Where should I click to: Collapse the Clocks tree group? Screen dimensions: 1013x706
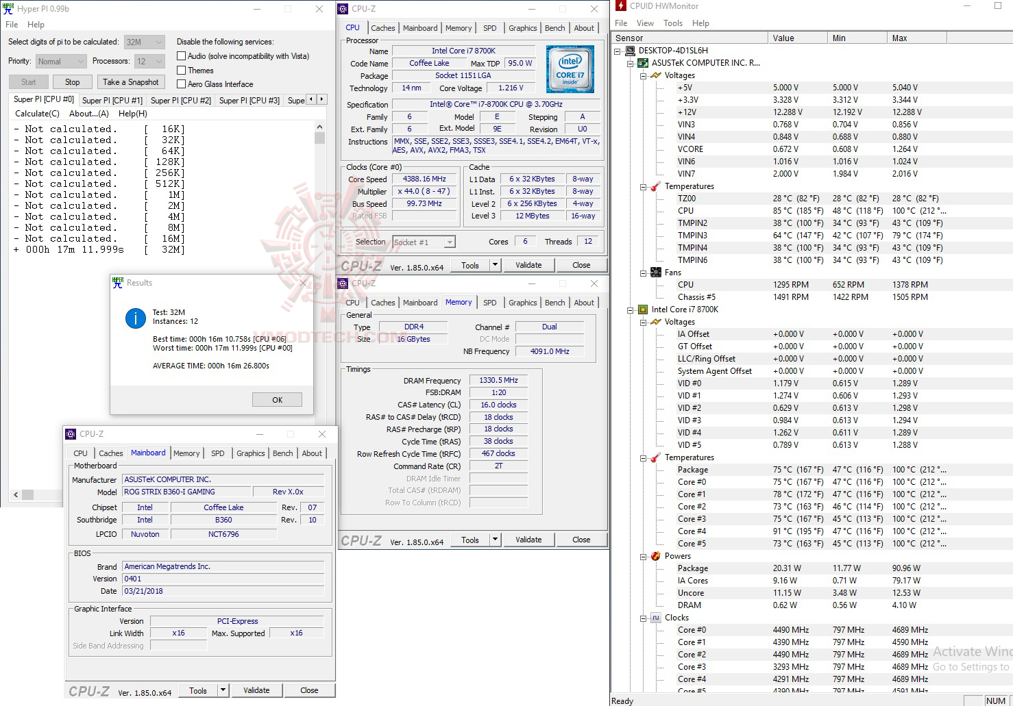[644, 618]
